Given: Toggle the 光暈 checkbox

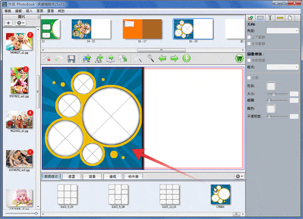Looking at the screenshot, I should tap(250, 77).
